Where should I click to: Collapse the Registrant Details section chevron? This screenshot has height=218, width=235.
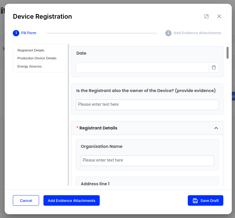pos(216,128)
